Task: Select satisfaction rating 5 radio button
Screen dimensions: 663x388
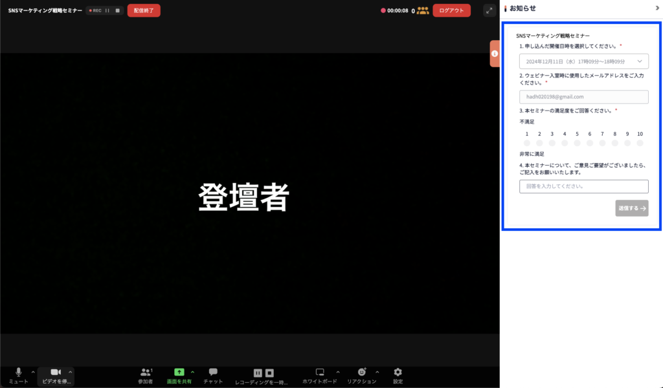Action: click(x=577, y=143)
